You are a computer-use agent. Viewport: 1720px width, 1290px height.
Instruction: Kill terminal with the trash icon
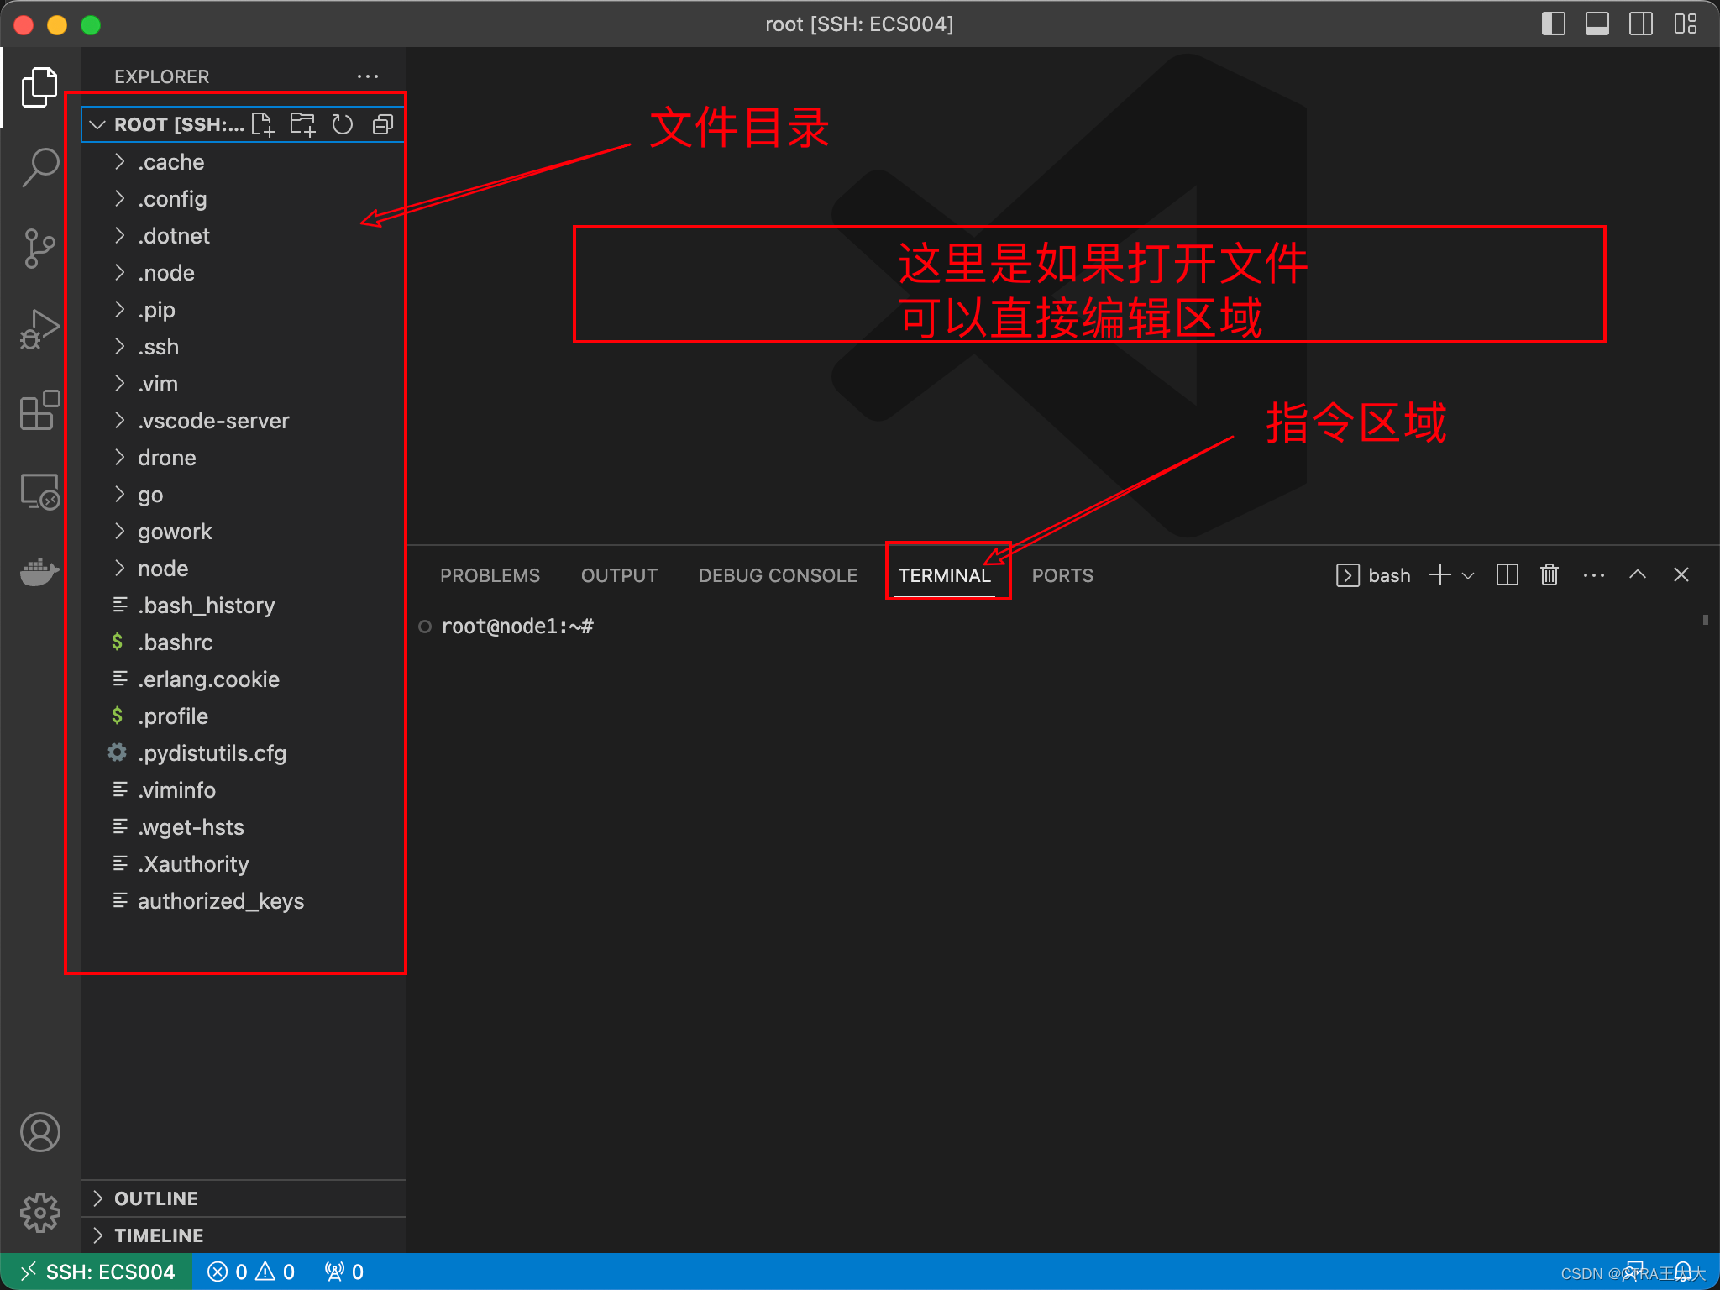(1550, 575)
